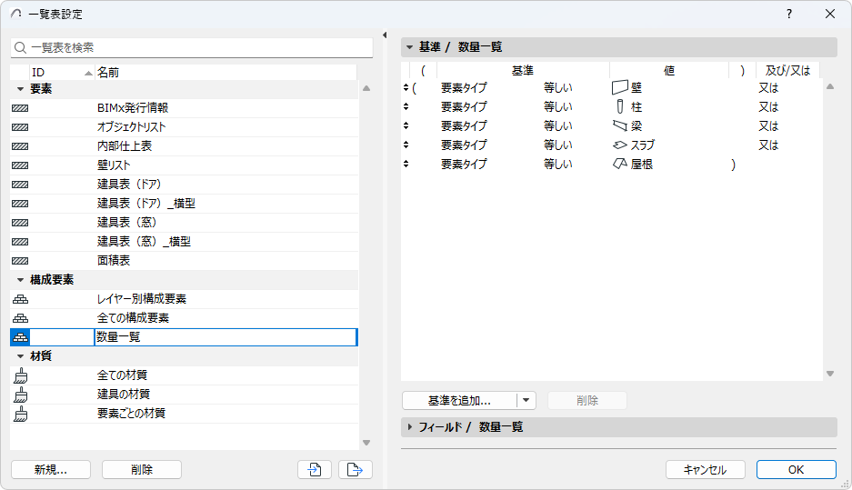852x490 pixels.
Task: Click the element icon beside 面積表
Action: click(20, 261)
